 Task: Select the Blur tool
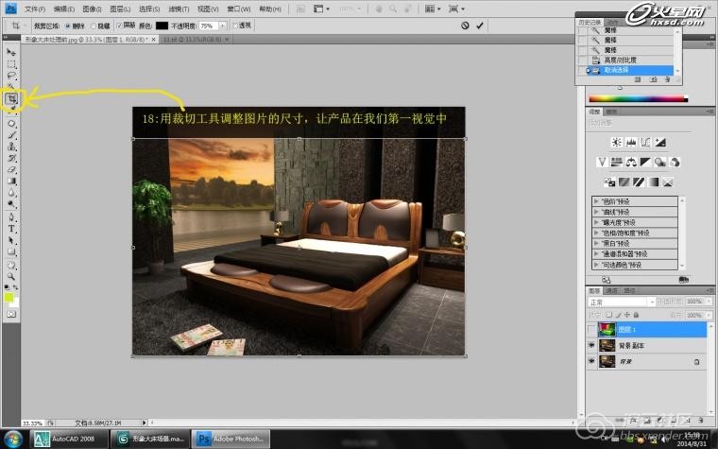coord(11,193)
